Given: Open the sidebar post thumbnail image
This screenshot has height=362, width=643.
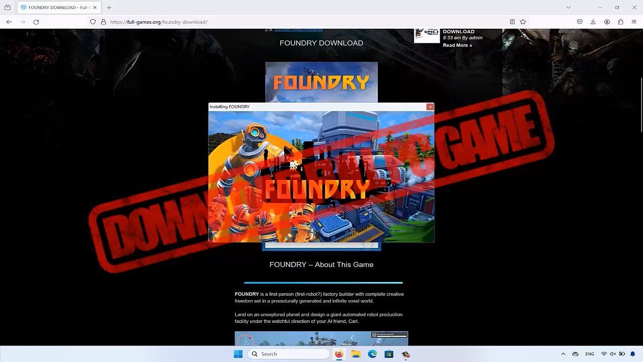Looking at the screenshot, I should click(x=426, y=36).
